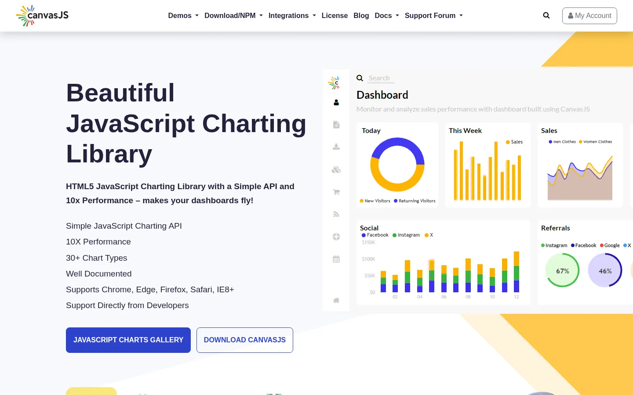Open the Blog link in navigation
The image size is (633, 395).
[361, 15]
